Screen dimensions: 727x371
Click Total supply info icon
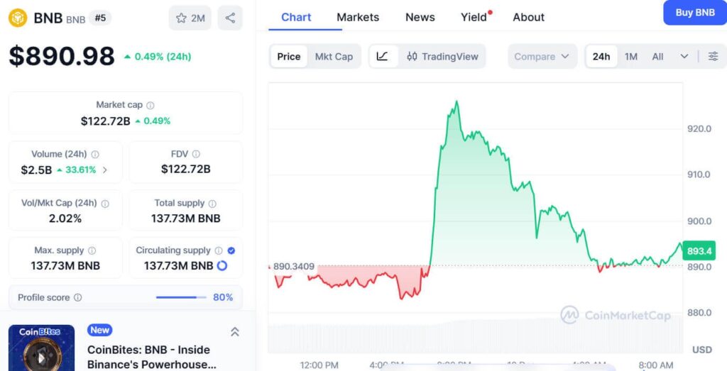point(212,203)
